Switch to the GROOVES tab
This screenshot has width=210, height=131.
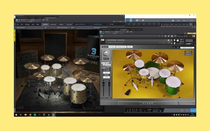[x=53, y=24]
